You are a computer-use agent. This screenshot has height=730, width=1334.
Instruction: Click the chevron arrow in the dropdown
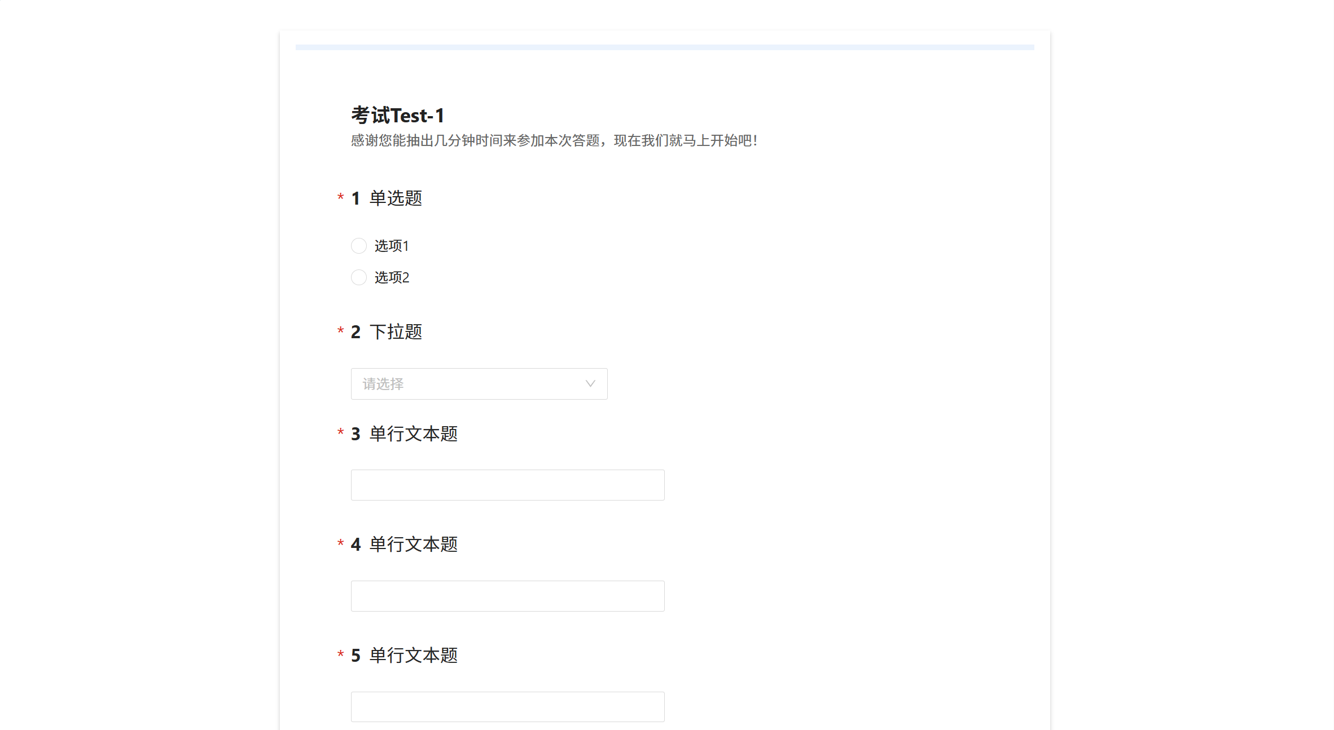(590, 384)
